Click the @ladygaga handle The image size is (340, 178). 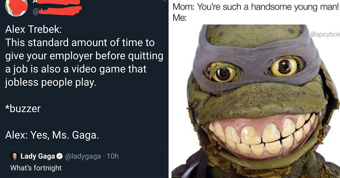[x=83, y=156]
